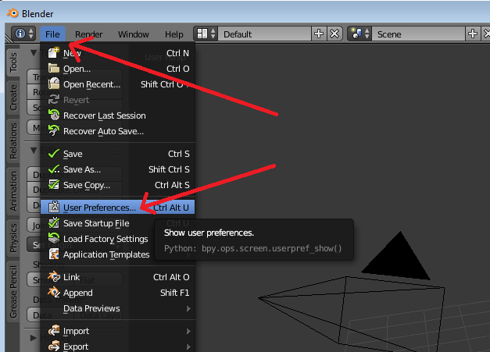Open User Preferences... entry
The width and height of the screenshot is (490, 352).
click(x=118, y=208)
